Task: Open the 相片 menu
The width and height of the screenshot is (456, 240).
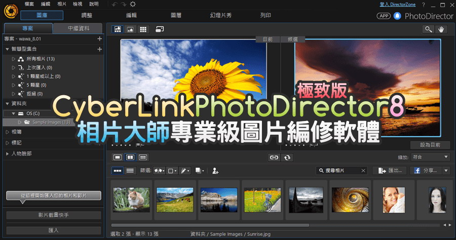Action: [x=62, y=4]
